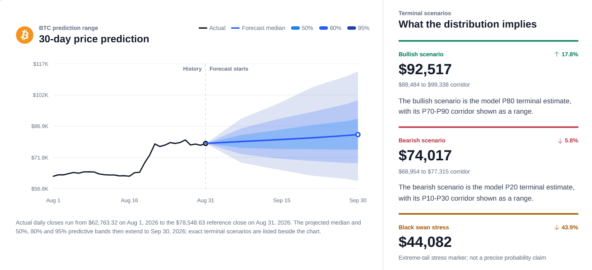
Task: Click the 30-day price prediction title
Action: coord(94,39)
